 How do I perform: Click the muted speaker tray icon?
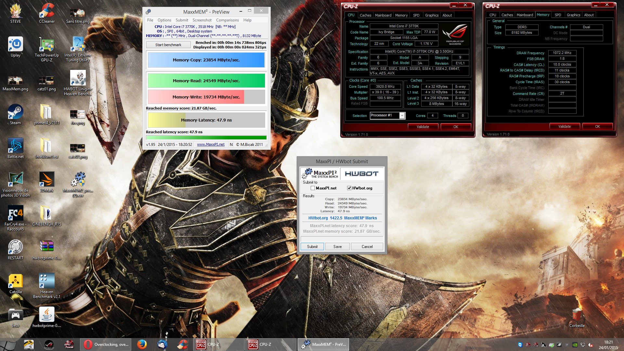pos(591,345)
